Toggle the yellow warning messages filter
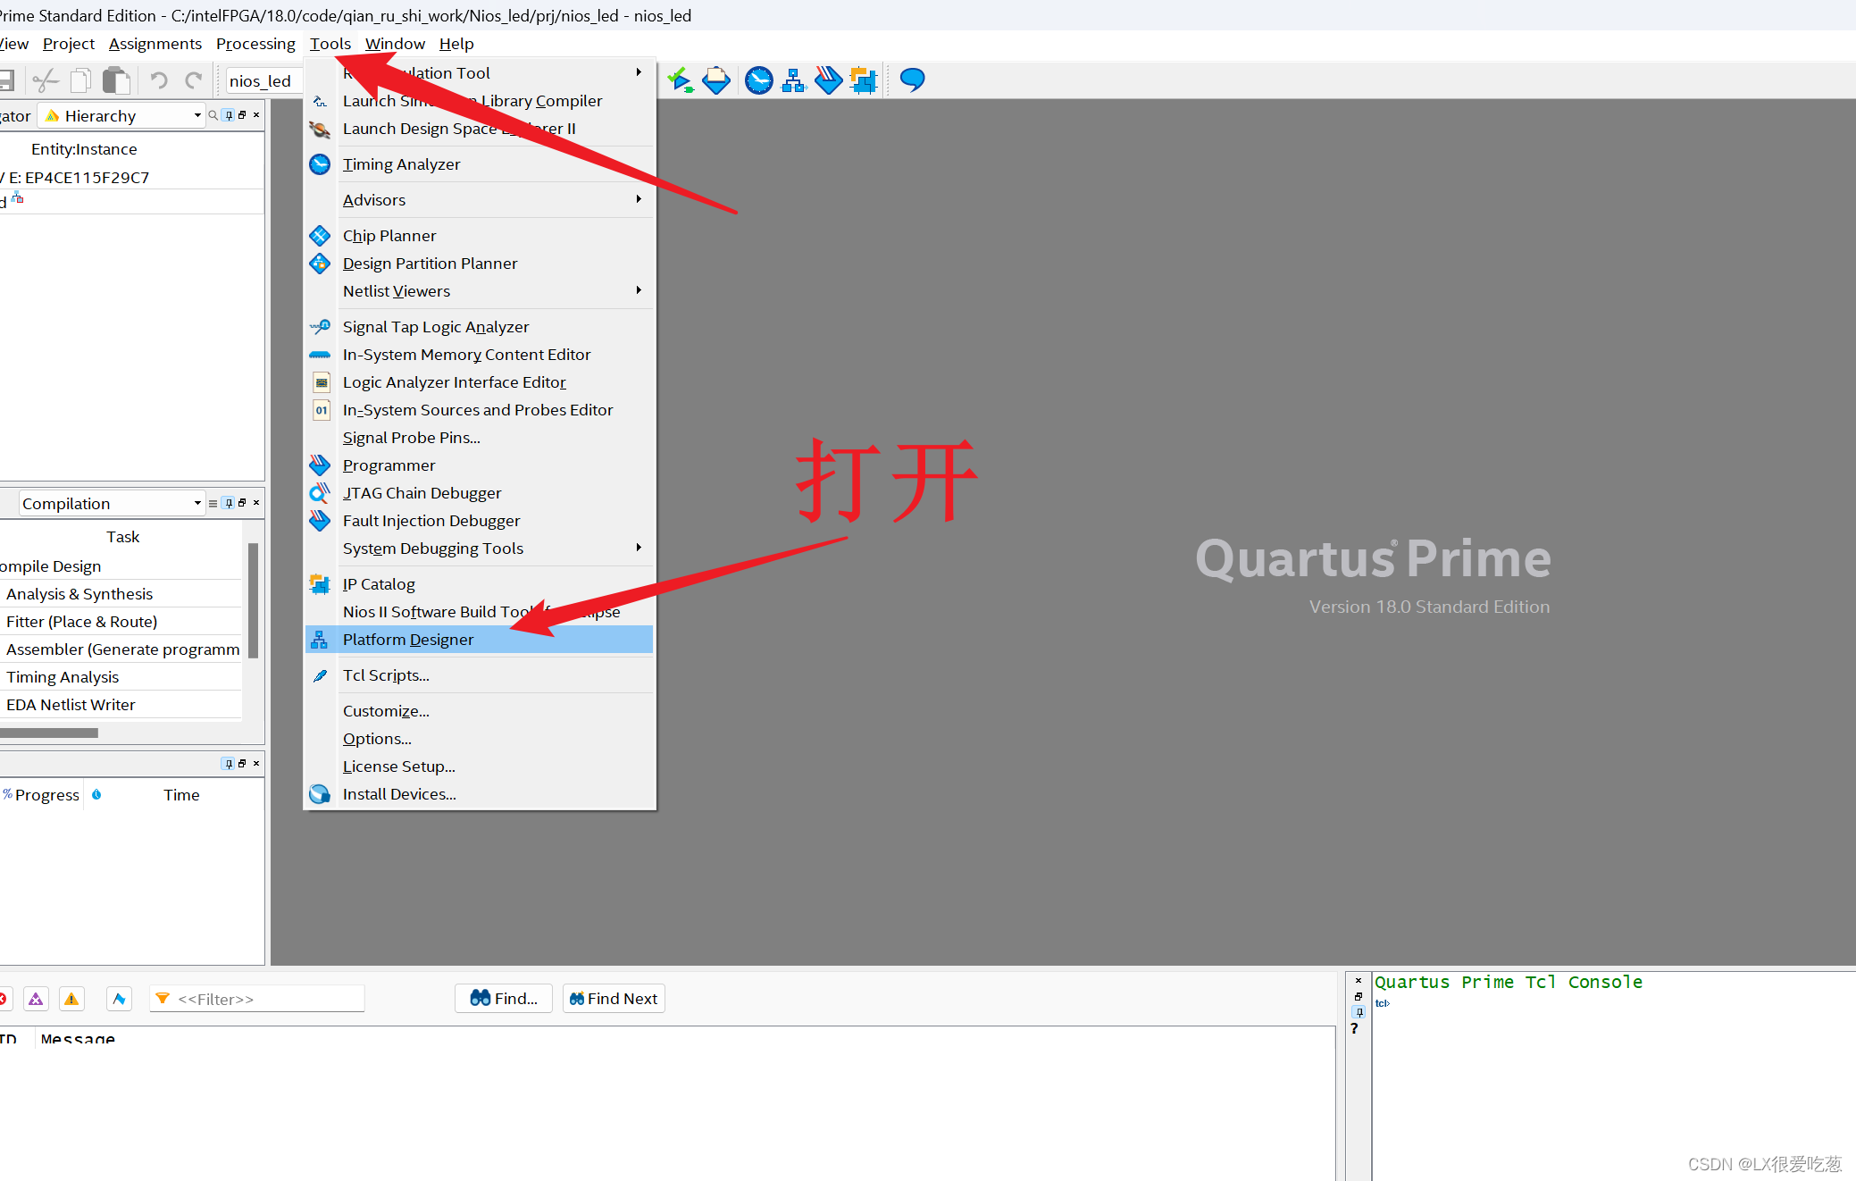The width and height of the screenshot is (1856, 1181). click(71, 999)
